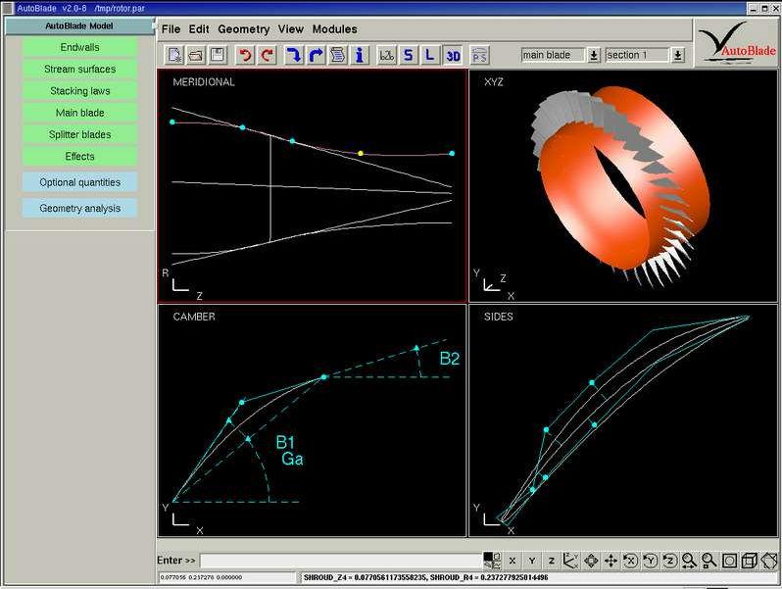Open the View menu

[290, 29]
